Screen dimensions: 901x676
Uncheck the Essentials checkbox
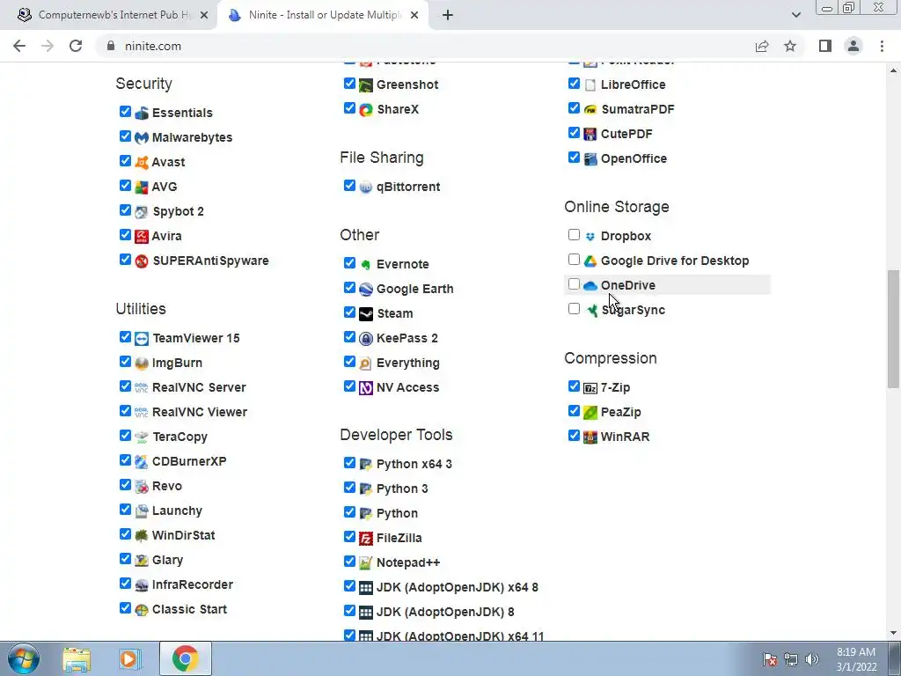click(125, 111)
